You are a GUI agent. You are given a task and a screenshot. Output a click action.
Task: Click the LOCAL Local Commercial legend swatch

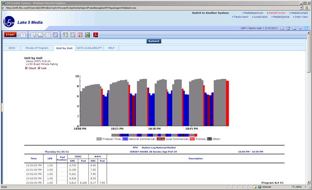pyautogui.click(x=161, y=139)
